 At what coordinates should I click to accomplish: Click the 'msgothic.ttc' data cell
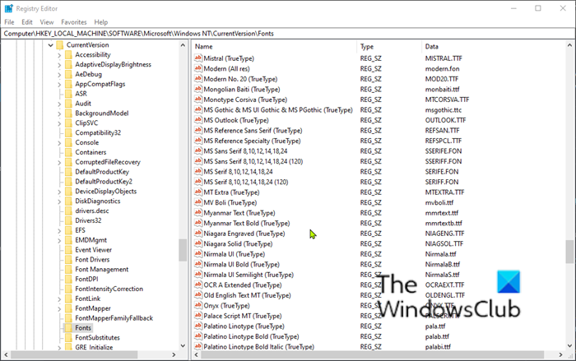[x=444, y=110]
